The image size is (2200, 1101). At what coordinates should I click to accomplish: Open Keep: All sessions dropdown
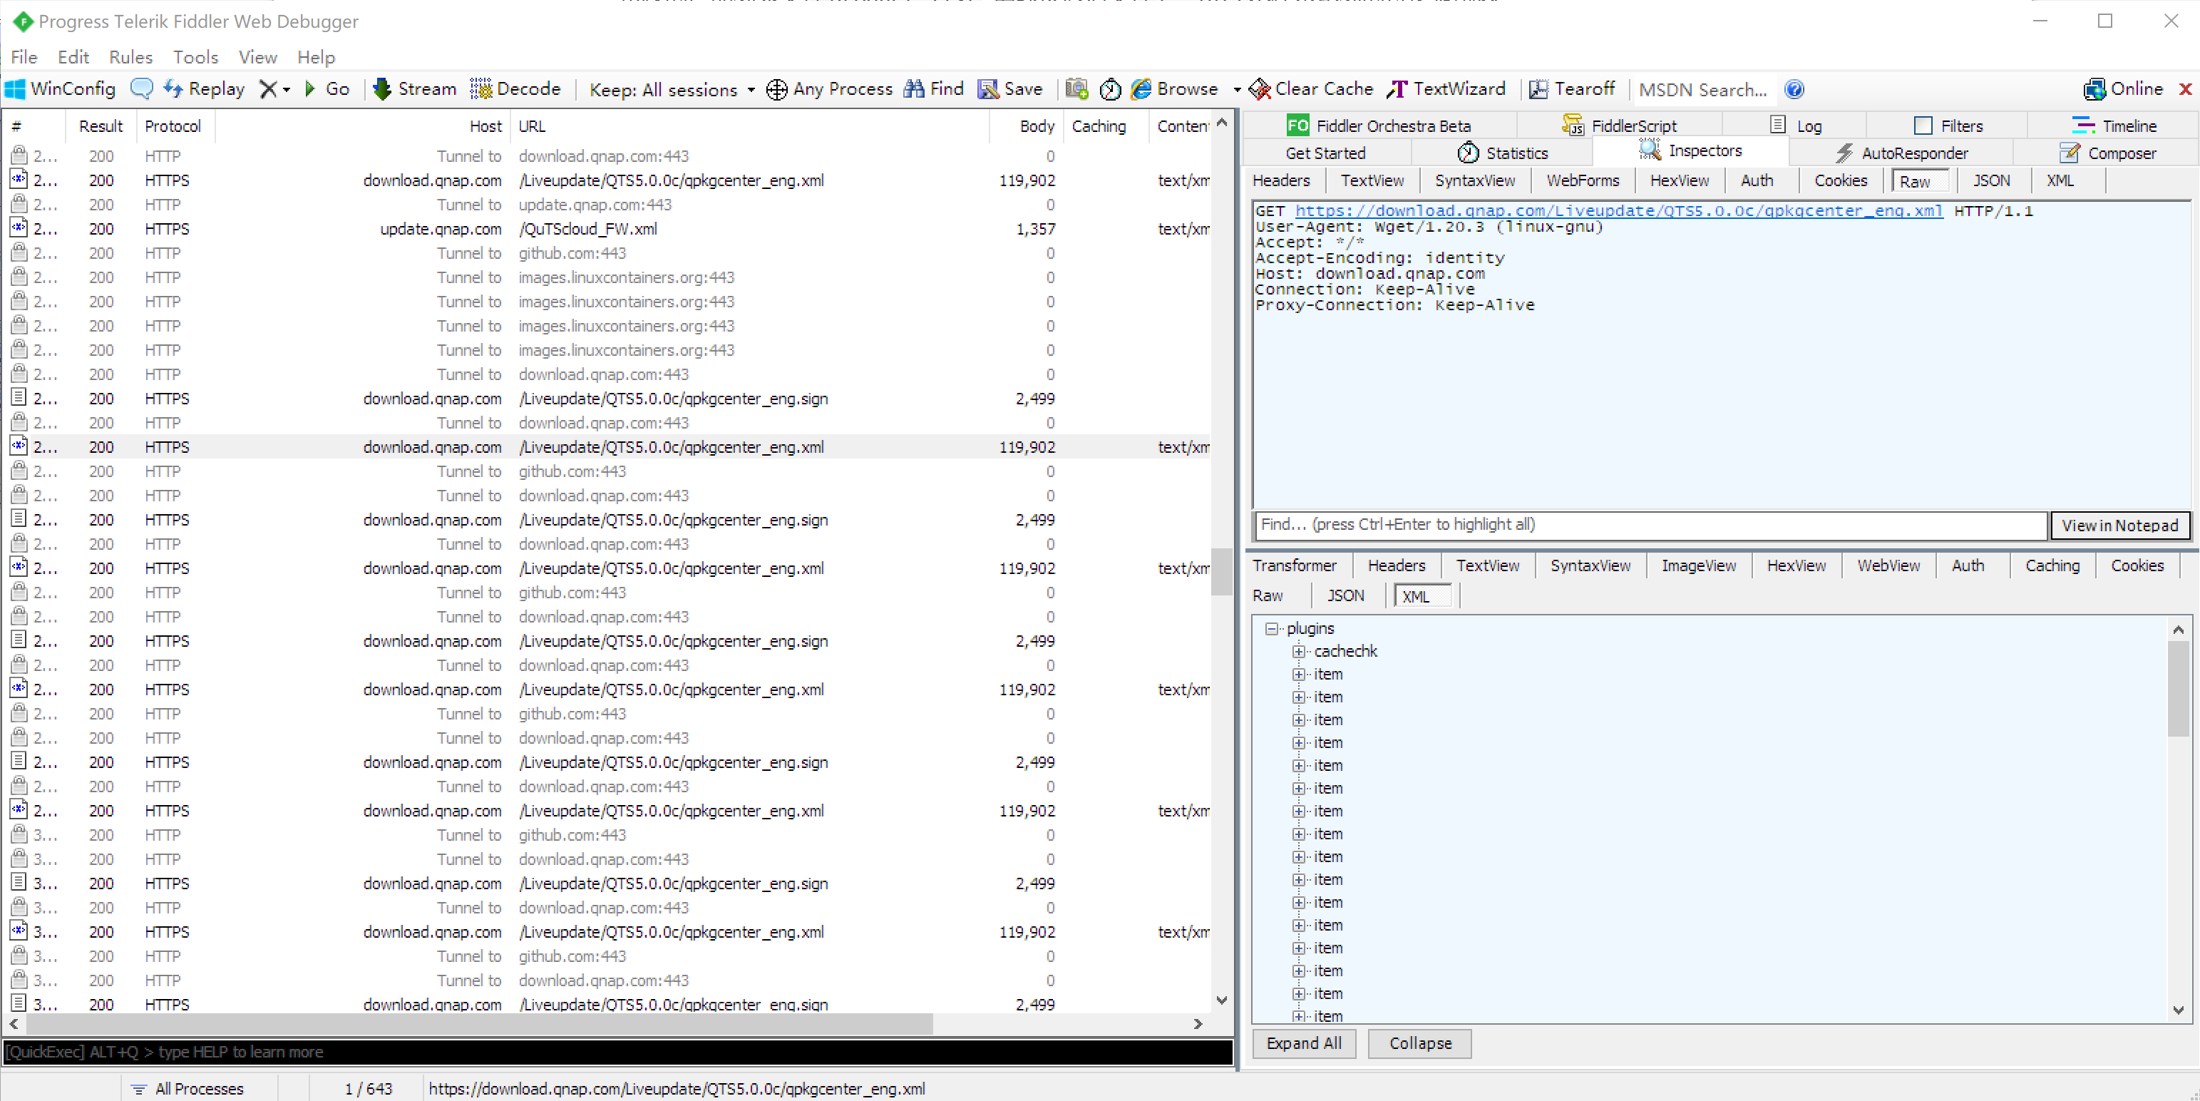(672, 90)
